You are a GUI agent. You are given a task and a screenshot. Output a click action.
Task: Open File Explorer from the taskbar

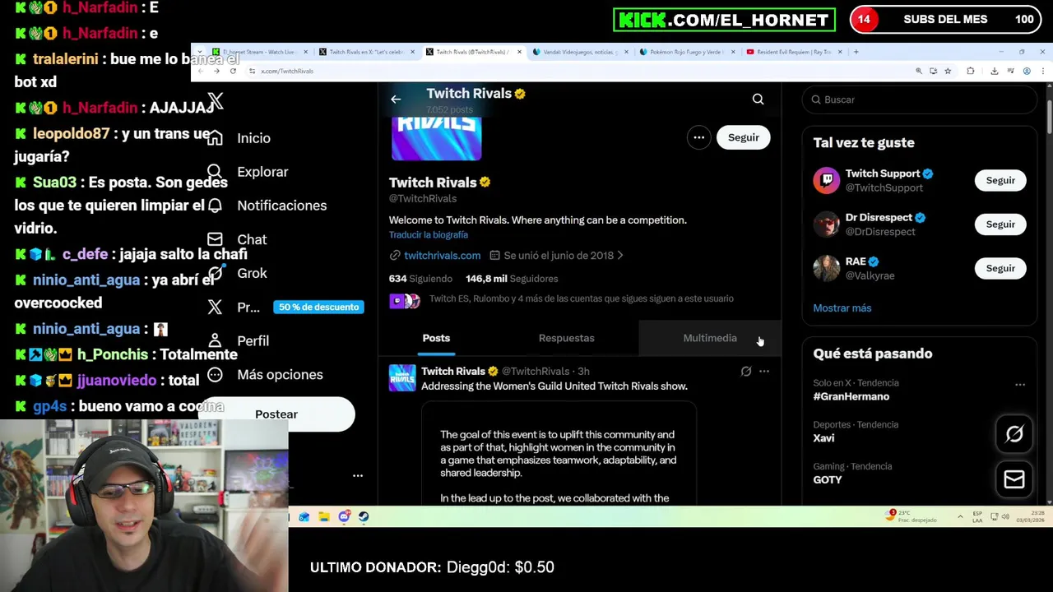[x=324, y=516]
